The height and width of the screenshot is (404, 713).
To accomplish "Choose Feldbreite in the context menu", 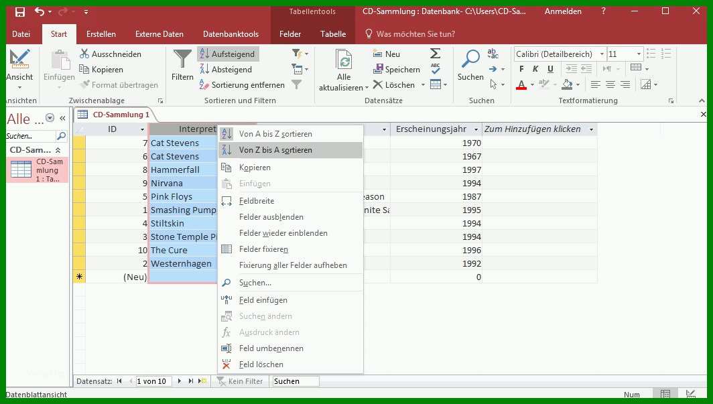I will coord(291,201).
